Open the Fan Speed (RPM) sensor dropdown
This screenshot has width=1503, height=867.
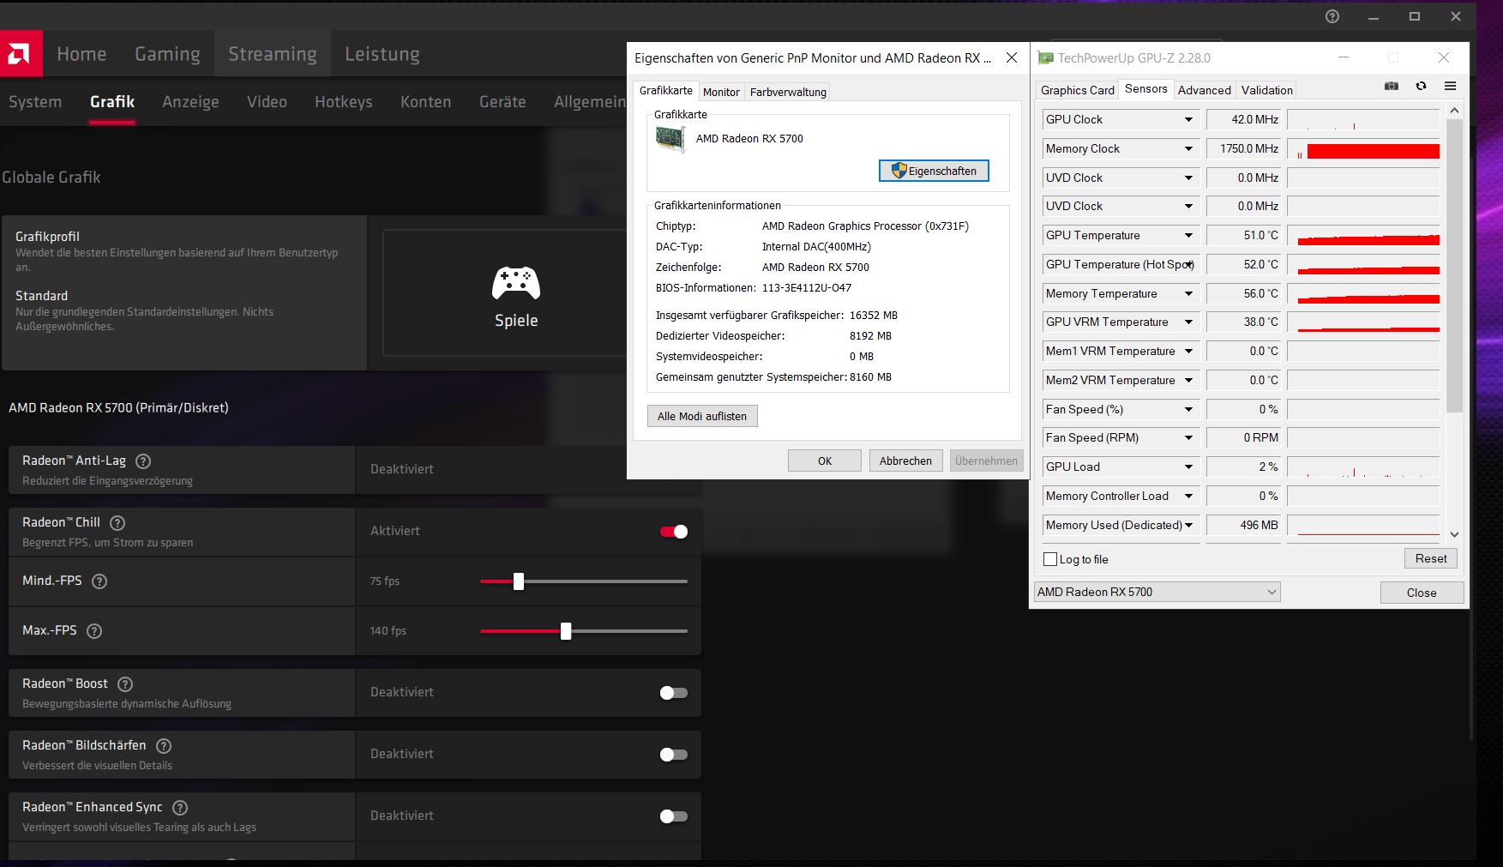1188,438
